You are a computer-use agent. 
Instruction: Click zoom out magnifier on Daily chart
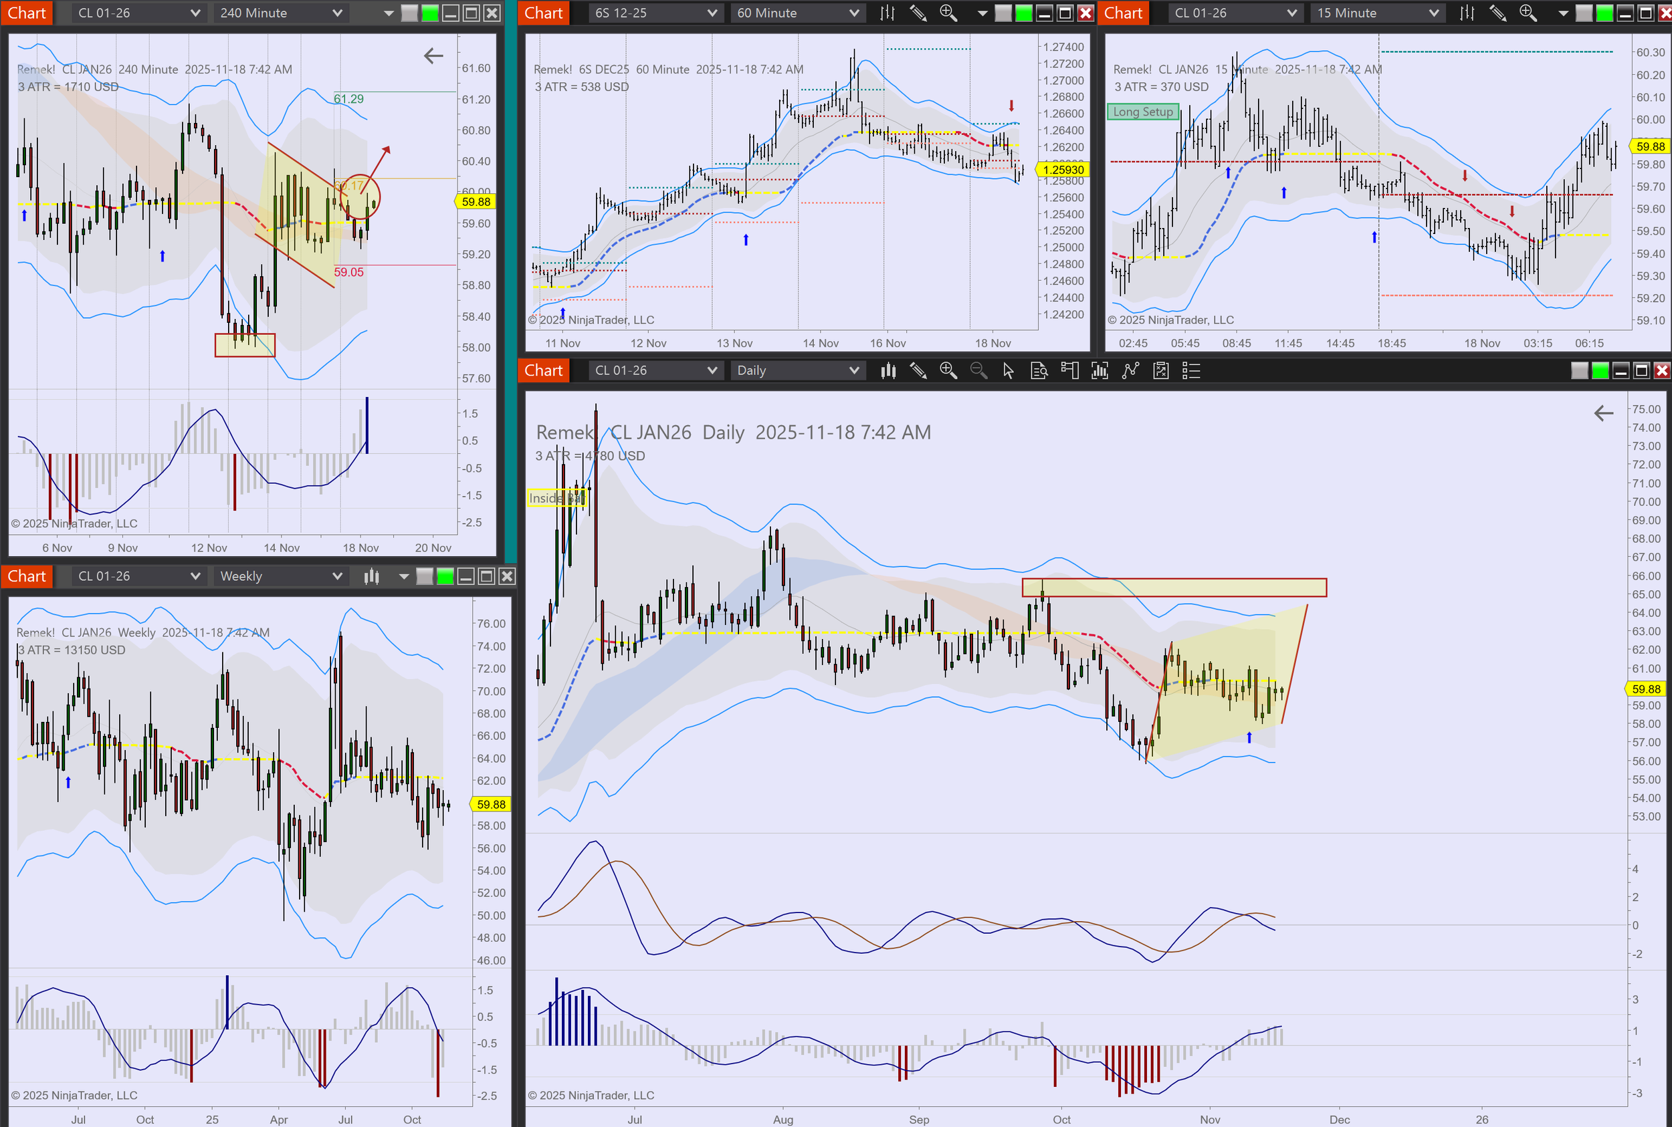click(x=978, y=371)
